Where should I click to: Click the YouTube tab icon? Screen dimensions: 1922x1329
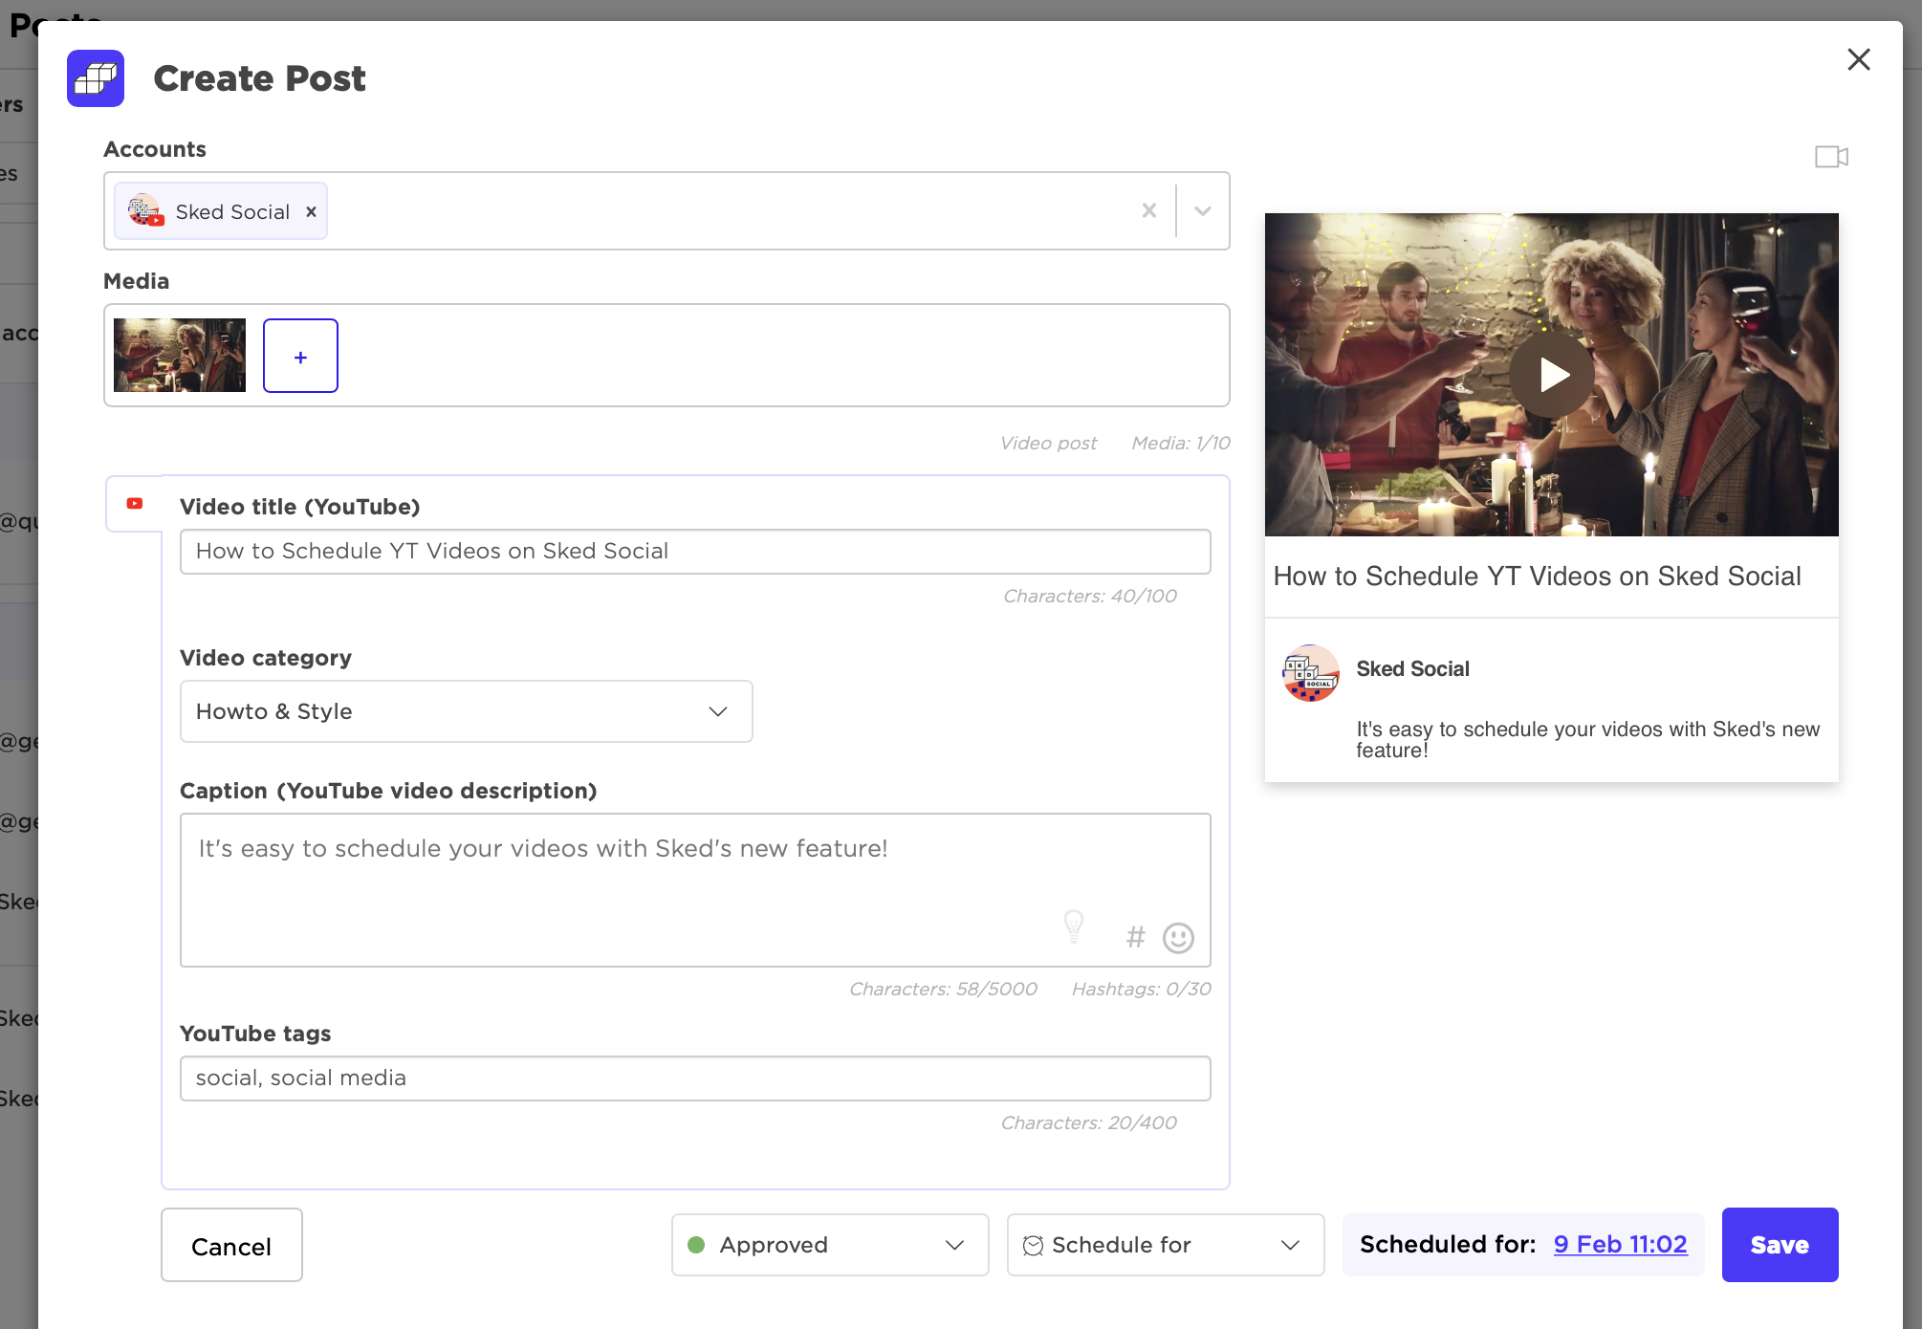[x=135, y=503]
